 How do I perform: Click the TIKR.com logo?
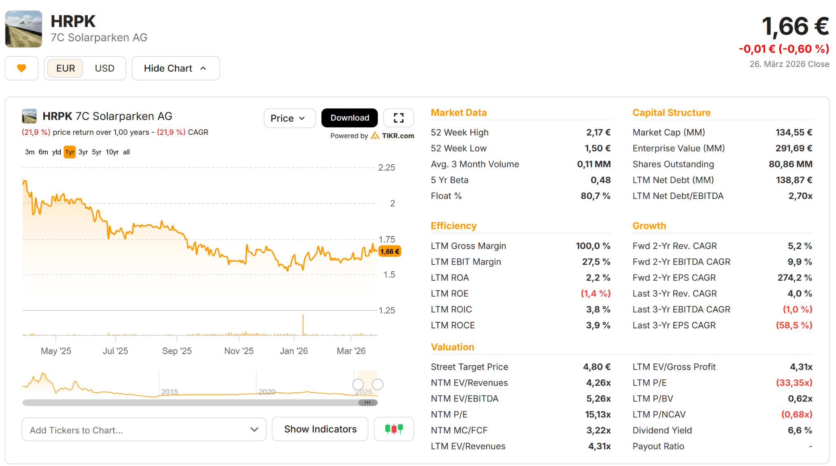point(392,136)
